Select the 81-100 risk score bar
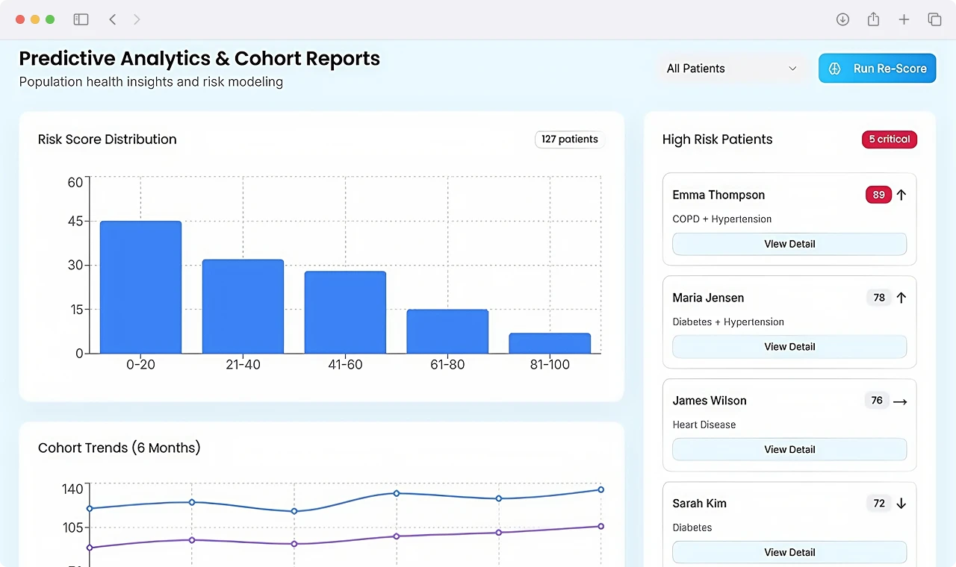 click(550, 343)
